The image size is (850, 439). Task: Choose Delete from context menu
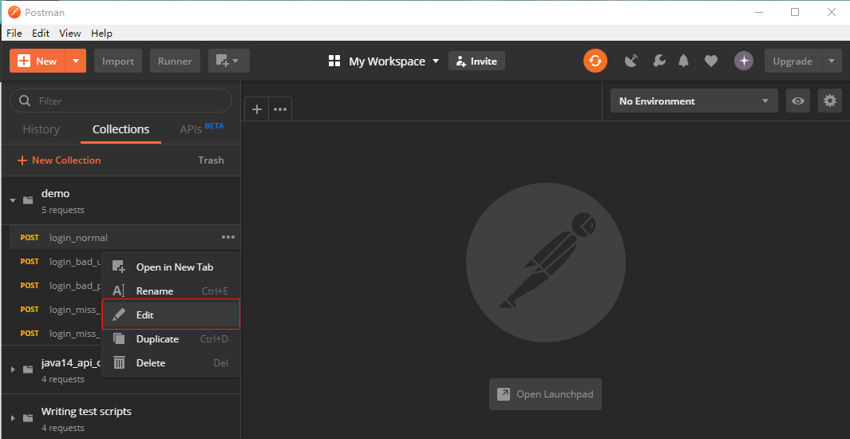point(171,362)
